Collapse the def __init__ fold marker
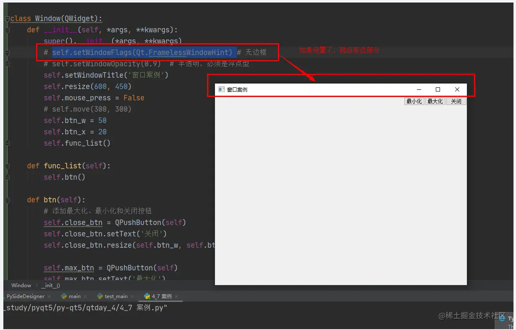This screenshot has width=516, height=330. 7,30
